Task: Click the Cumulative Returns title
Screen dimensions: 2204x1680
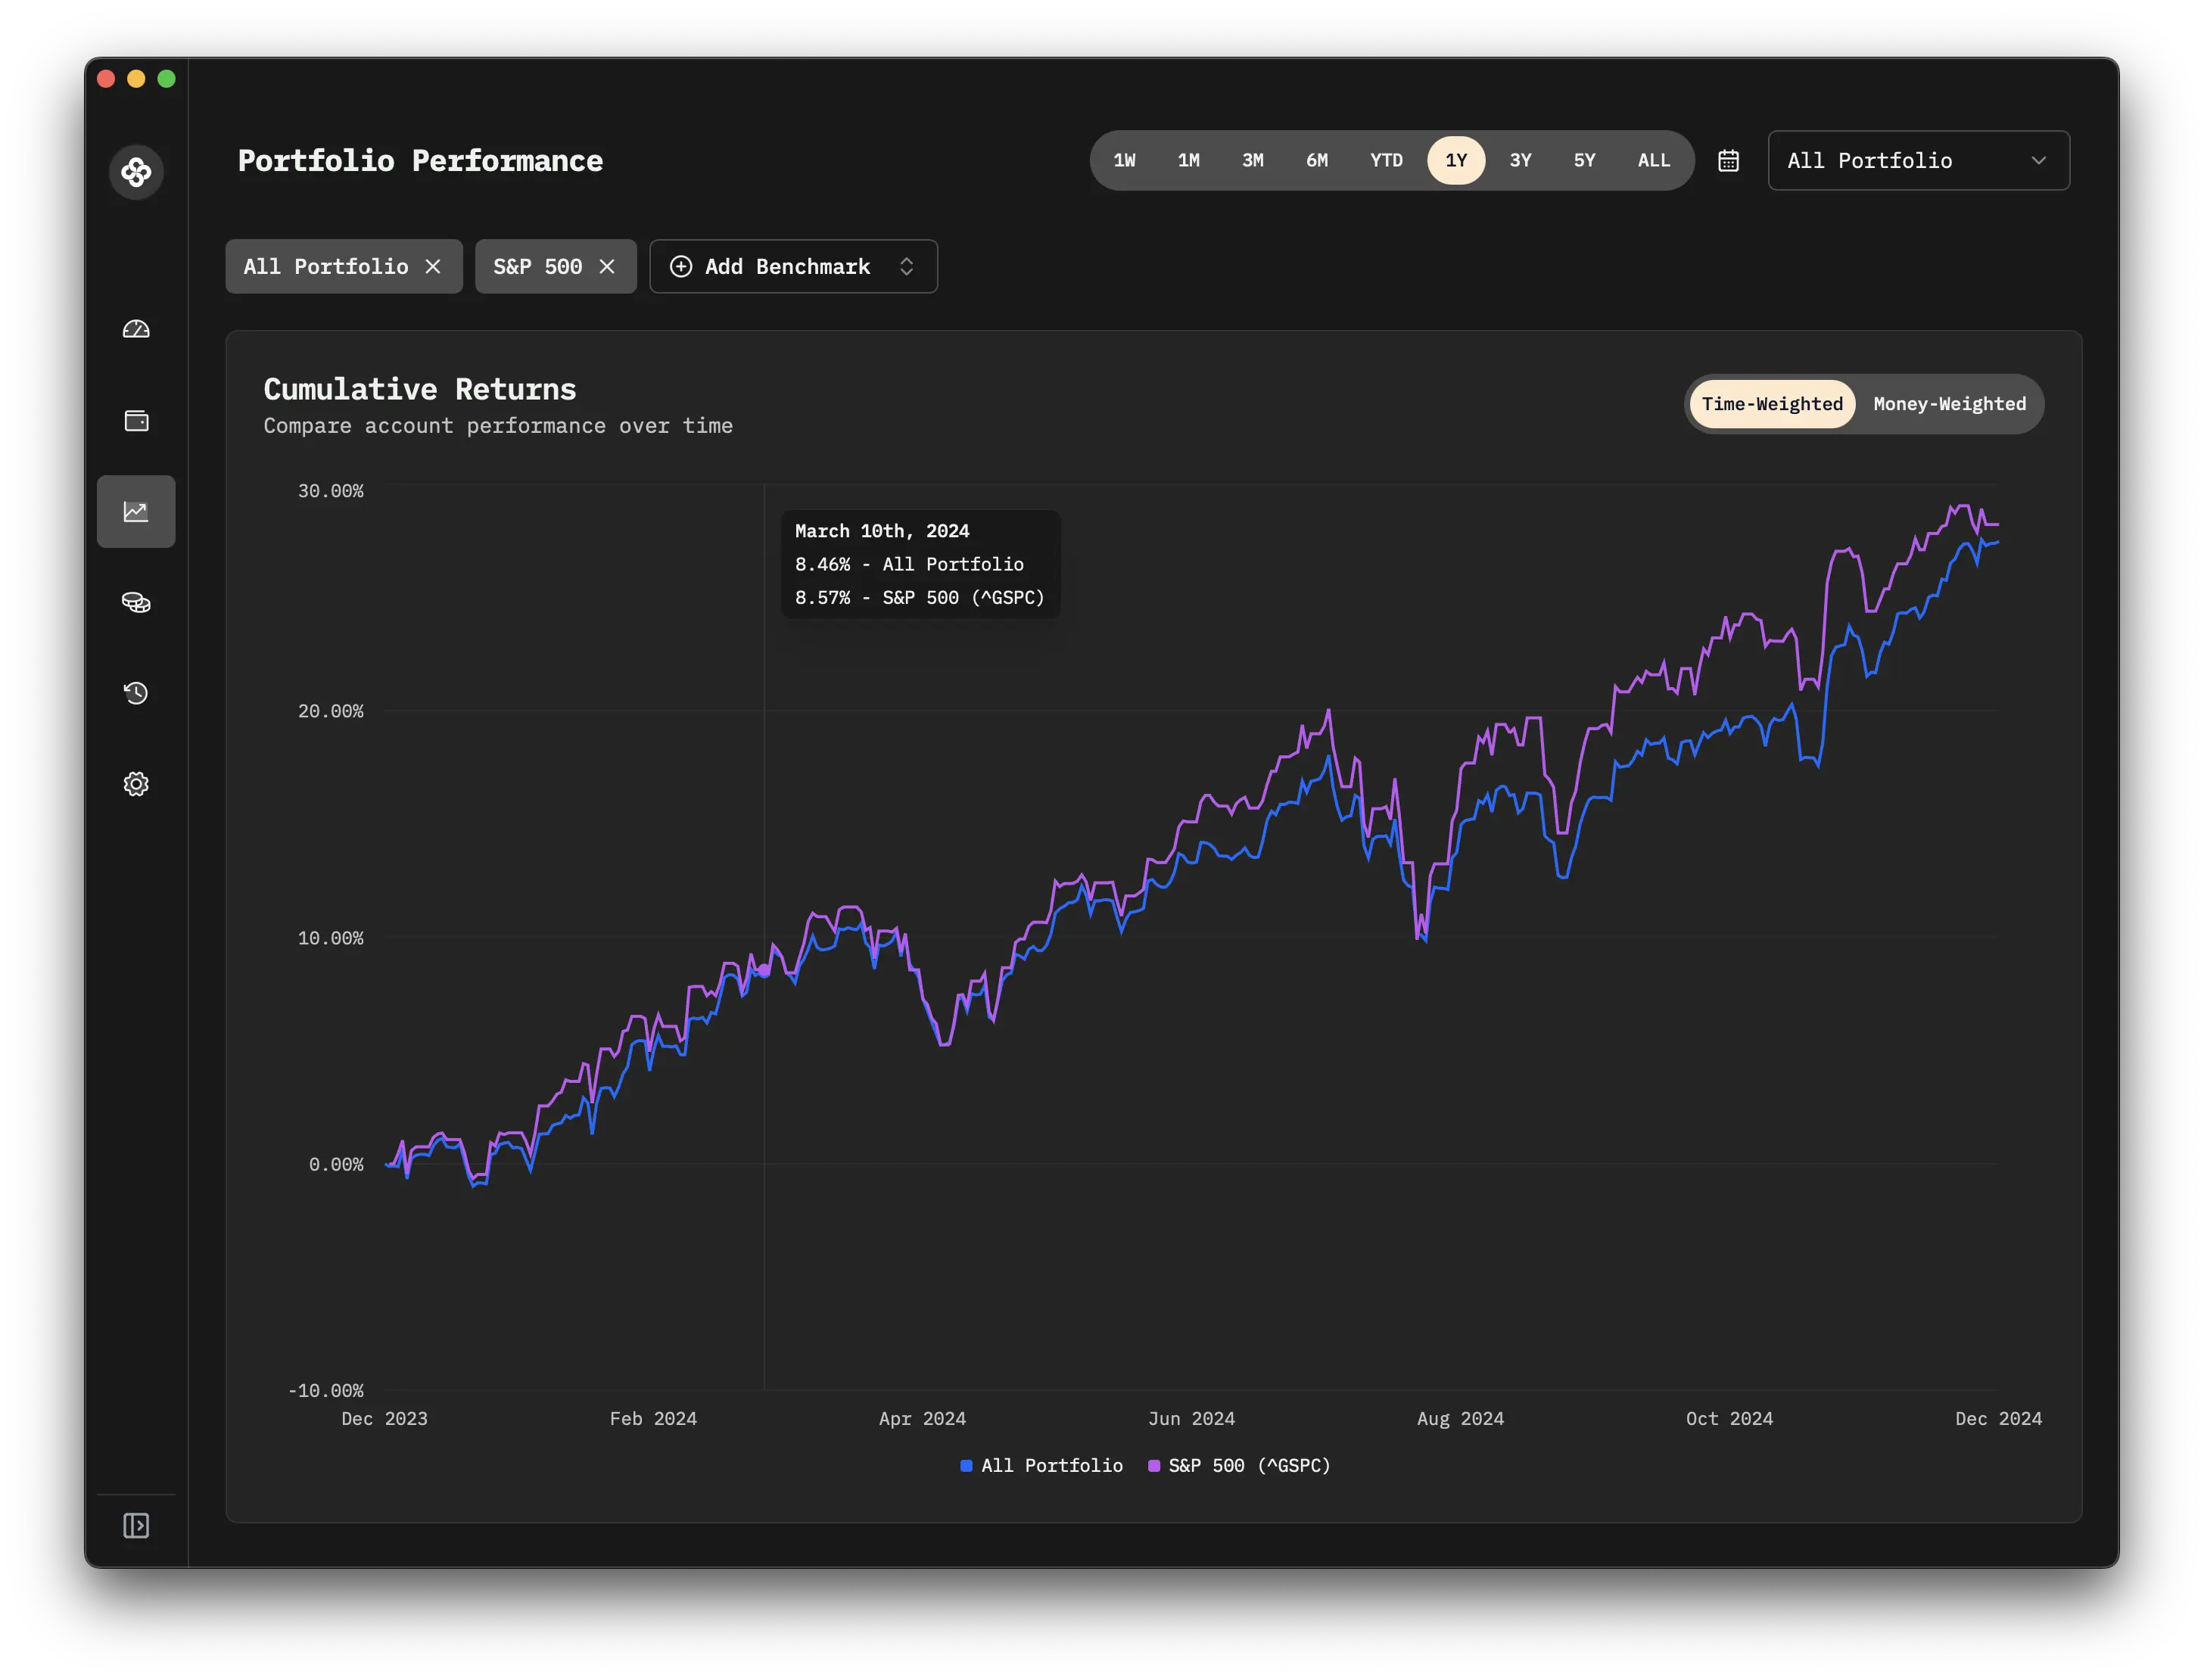Action: [x=420, y=389]
